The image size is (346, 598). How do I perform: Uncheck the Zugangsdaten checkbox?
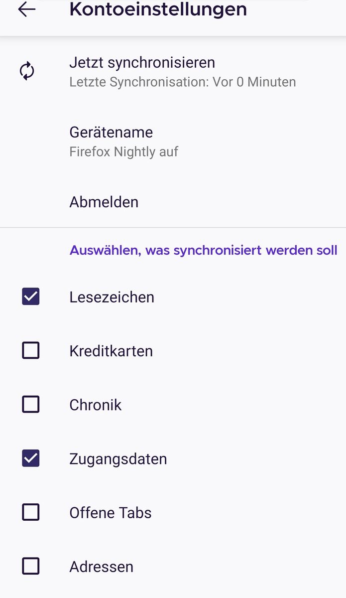pyautogui.click(x=31, y=458)
